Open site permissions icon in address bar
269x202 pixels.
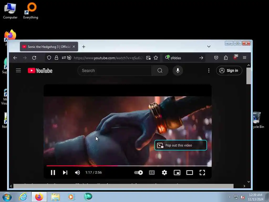click(64, 58)
